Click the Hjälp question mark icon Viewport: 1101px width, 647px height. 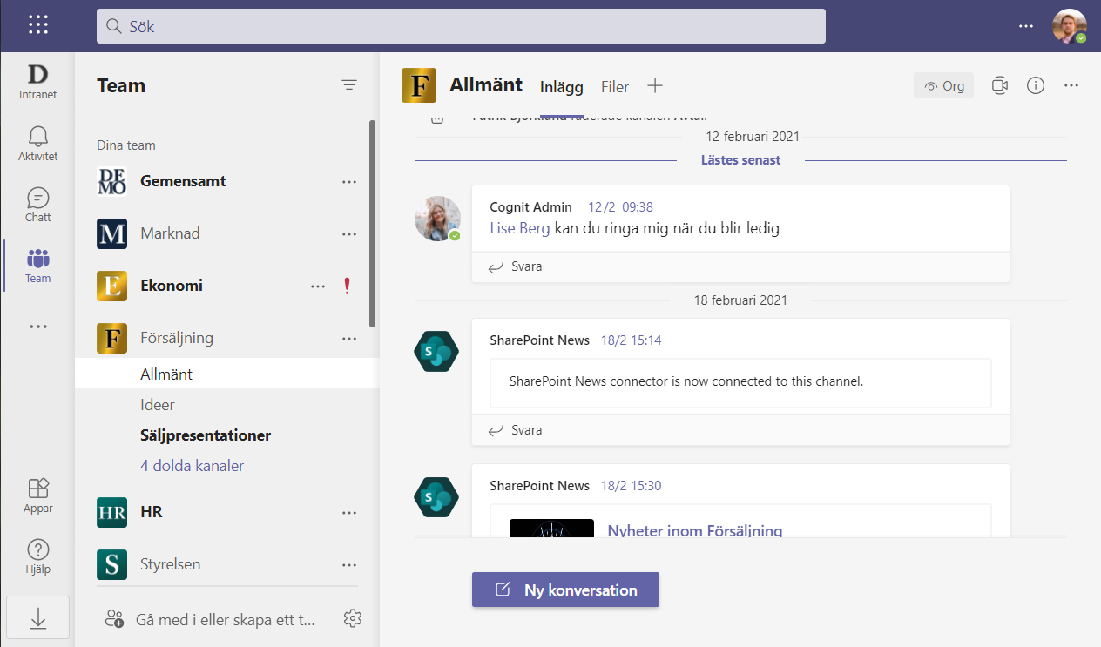point(38,556)
